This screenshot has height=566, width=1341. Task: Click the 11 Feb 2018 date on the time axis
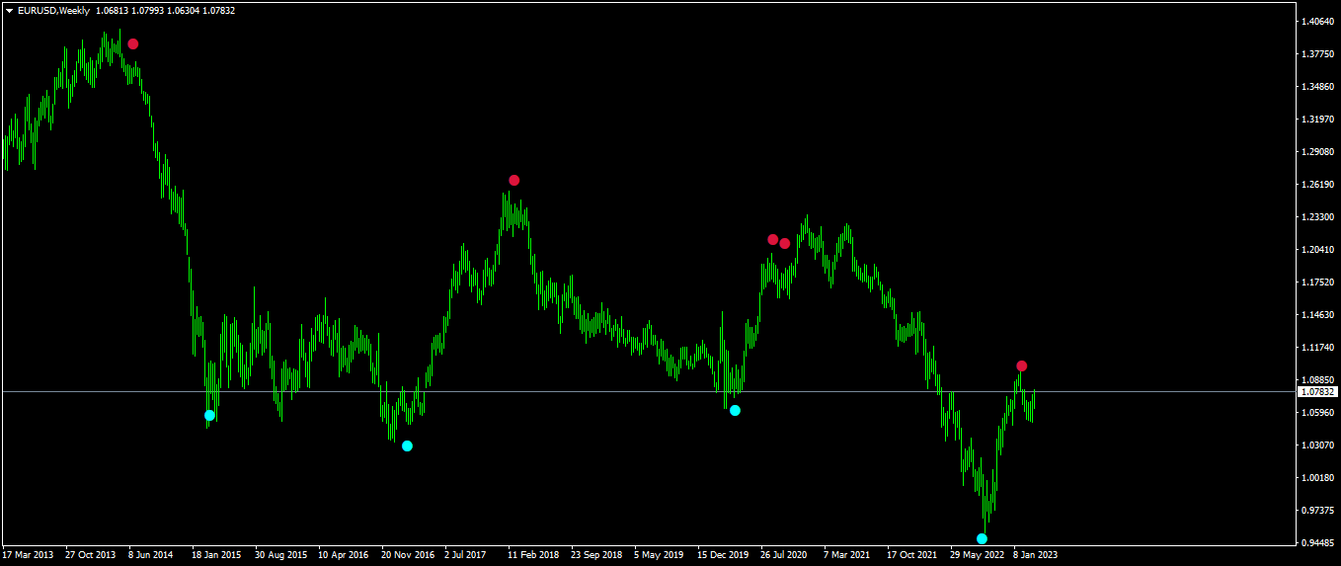coord(533,555)
